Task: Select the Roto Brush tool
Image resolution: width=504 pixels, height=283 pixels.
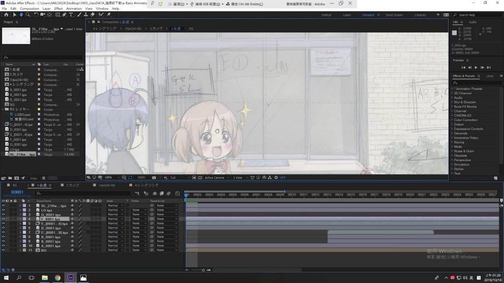Action: (101, 15)
